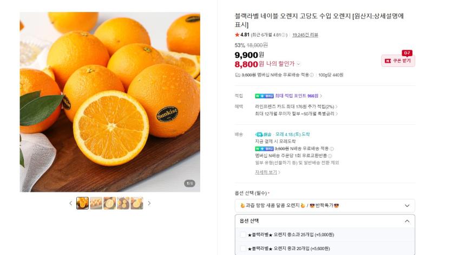Image resolution: width=460 pixels, height=255 pixels.
Task: Expand 라인프렌즈 카드 benefit details
Action: [x=337, y=107]
